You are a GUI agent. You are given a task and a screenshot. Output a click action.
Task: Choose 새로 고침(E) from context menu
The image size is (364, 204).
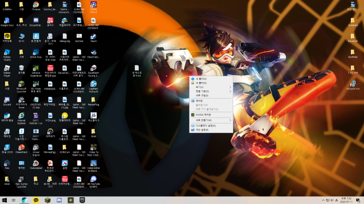pos(211,96)
